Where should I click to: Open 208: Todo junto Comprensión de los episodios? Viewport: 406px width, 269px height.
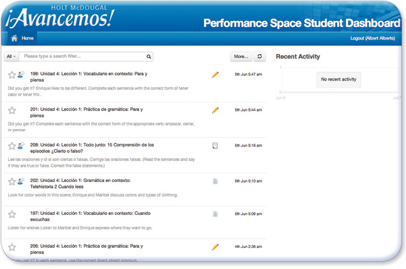[92, 148]
